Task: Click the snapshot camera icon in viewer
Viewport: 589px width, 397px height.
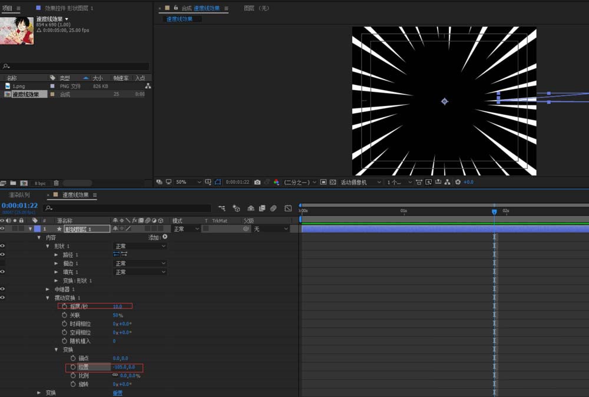Action: [x=257, y=183]
